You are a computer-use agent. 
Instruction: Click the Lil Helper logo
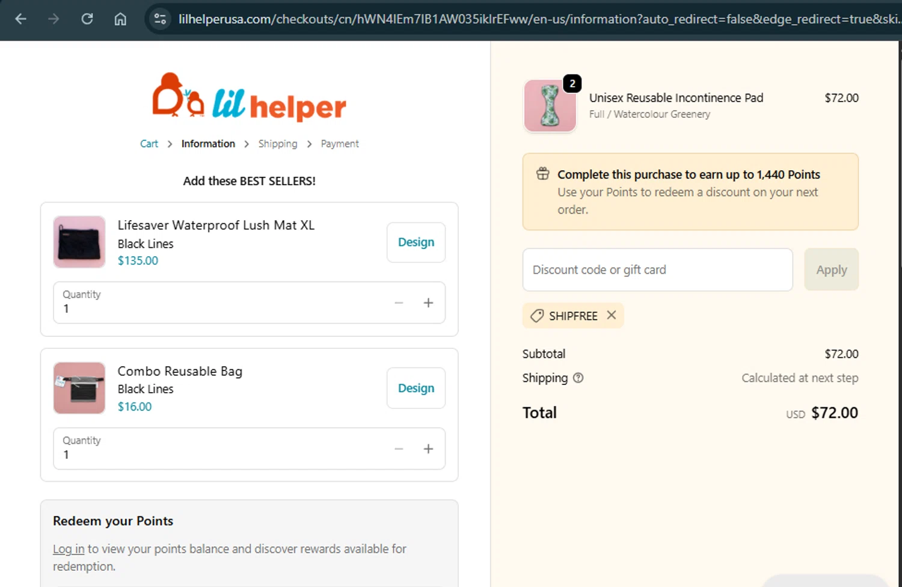pos(249,96)
